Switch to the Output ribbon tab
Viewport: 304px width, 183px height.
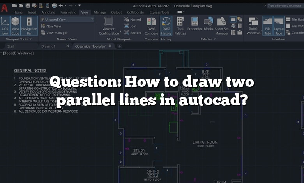point(116,12)
